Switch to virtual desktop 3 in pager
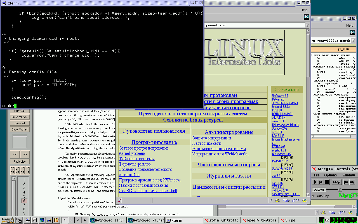358x224 pixels. tap(78, 220)
